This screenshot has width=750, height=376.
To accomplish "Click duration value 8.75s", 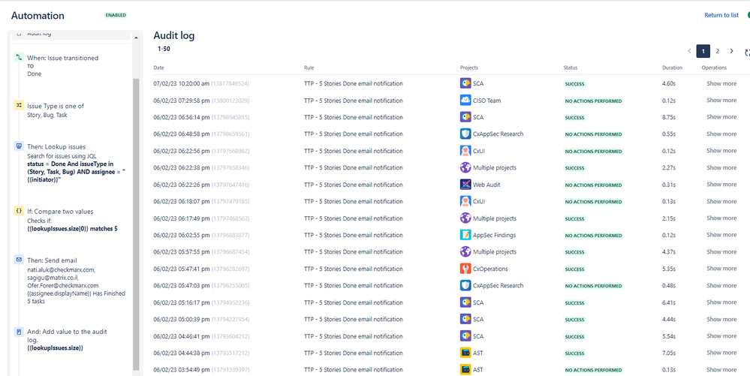I will click(668, 117).
